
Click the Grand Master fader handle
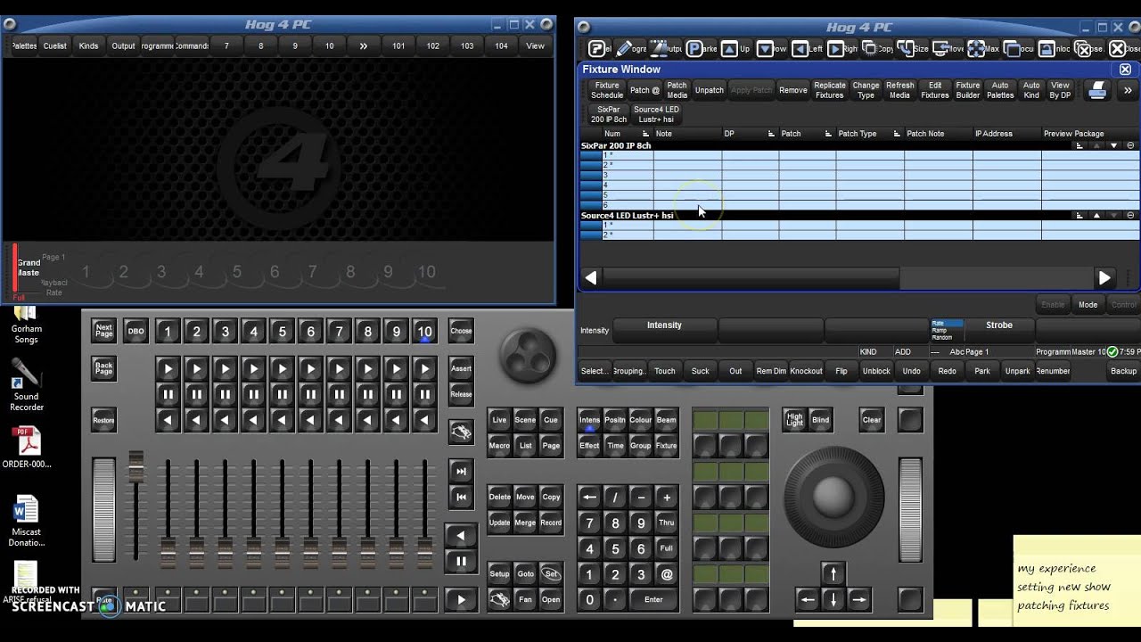tap(135, 466)
